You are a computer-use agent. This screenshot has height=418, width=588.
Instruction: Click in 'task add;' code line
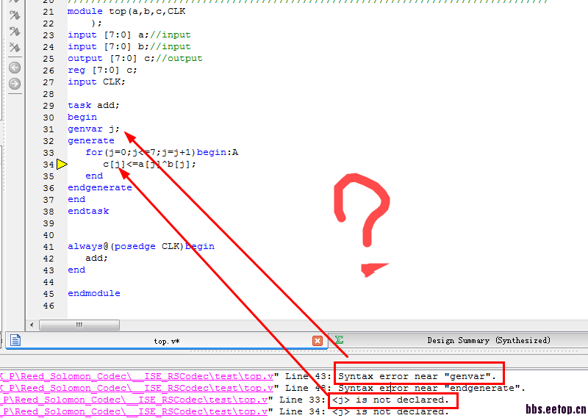pos(93,105)
